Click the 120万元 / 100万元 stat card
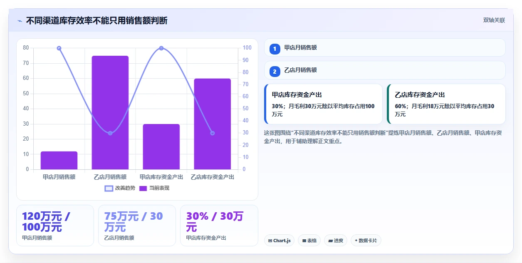This screenshot has height=263, width=522. [55, 226]
